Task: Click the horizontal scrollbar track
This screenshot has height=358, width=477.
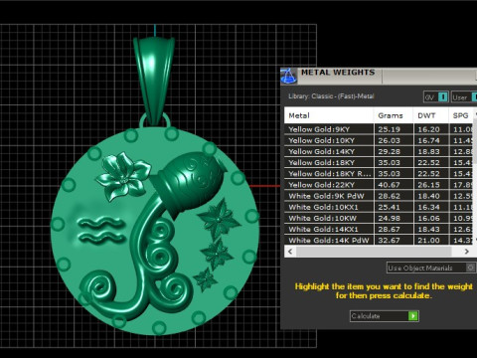Action: point(374,252)
